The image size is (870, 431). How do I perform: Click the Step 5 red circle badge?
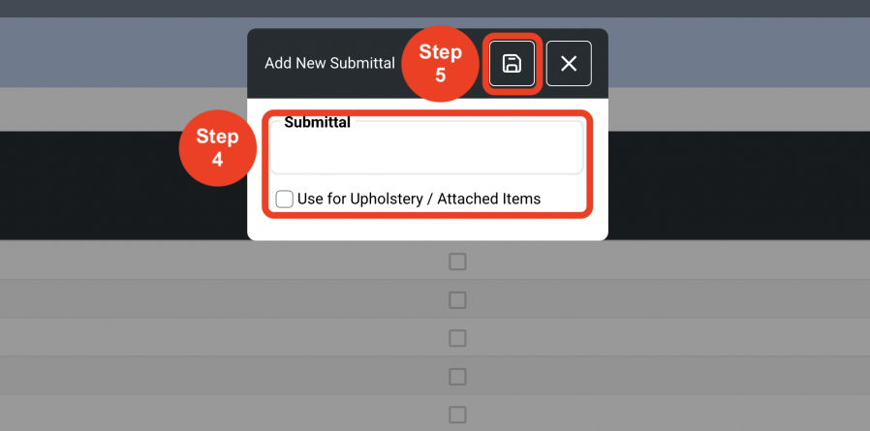coord(440,64)
